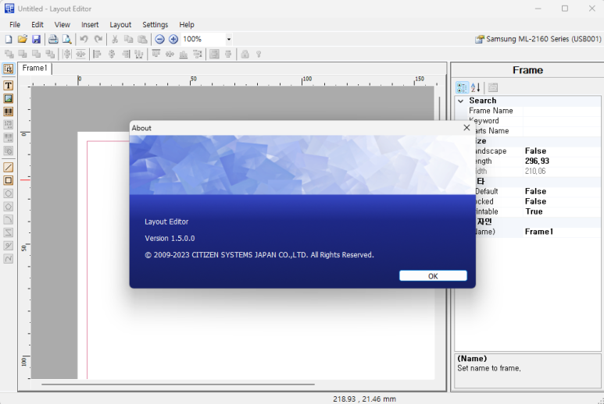Open the File menu

tap(15, 25)
